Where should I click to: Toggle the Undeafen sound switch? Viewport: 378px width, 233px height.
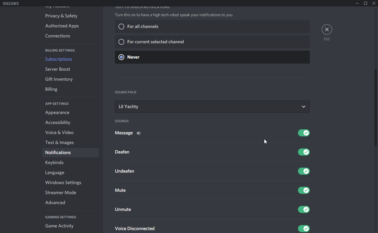tap(304, 171)
